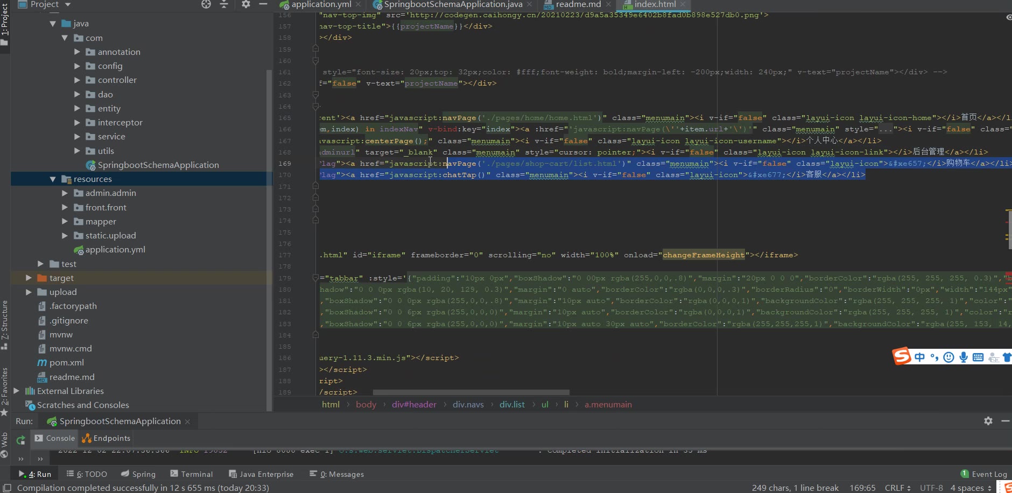Toggle Chinese/English input mode (中 icon)
This screenshot has width=1012, height=493.
click(x=919, y=357)
